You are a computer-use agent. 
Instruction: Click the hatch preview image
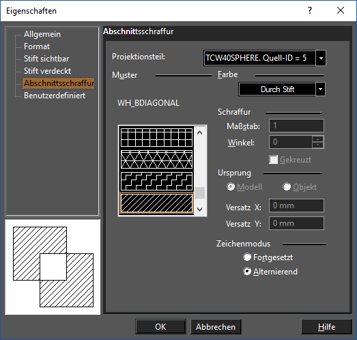[53, 267]
